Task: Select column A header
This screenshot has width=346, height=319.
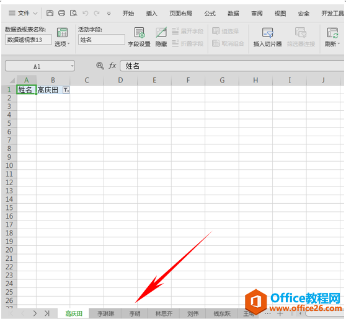Action: (27, 81)
